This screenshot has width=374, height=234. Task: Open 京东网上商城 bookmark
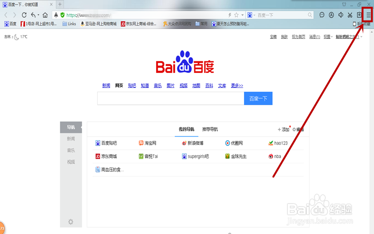click(x=138, y=24)
